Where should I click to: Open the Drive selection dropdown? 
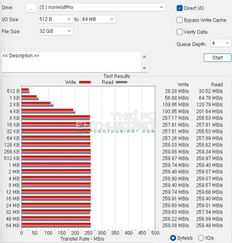tap(102, 7)
